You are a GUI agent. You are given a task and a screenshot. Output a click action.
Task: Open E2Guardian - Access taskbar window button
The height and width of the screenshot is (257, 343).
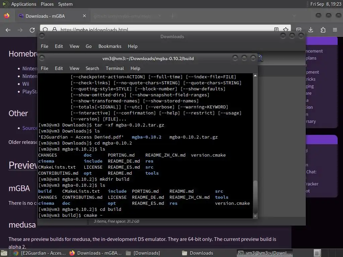click(40, 253)
